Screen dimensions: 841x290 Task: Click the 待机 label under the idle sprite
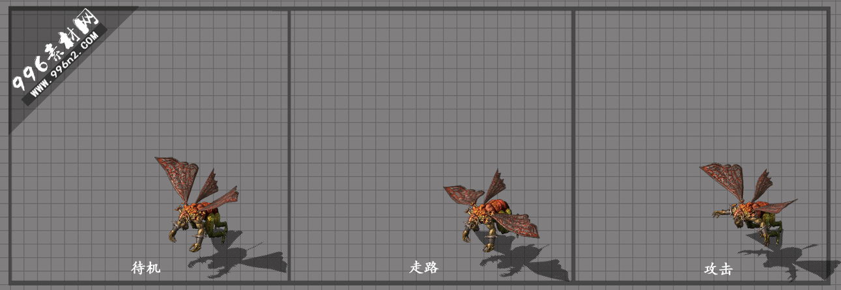coord(146,267)
